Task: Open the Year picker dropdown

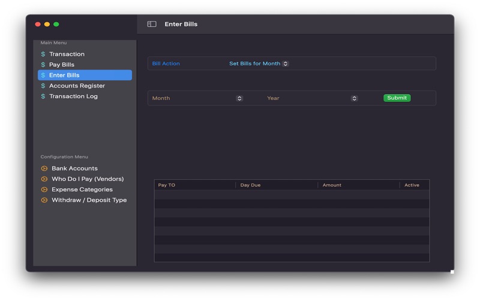Action: 354,98
